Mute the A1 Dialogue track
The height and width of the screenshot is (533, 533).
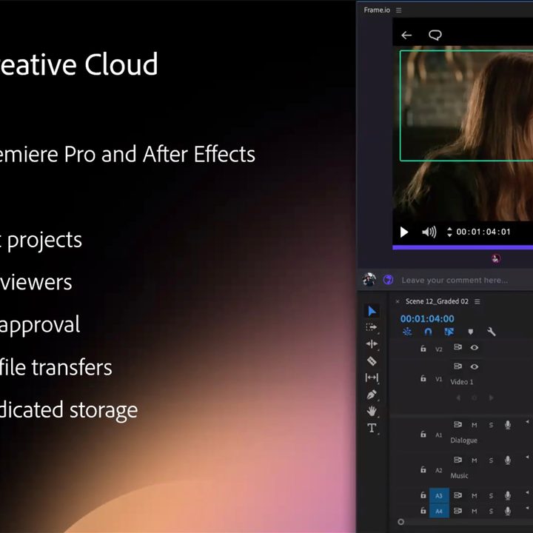coord(475,425)
